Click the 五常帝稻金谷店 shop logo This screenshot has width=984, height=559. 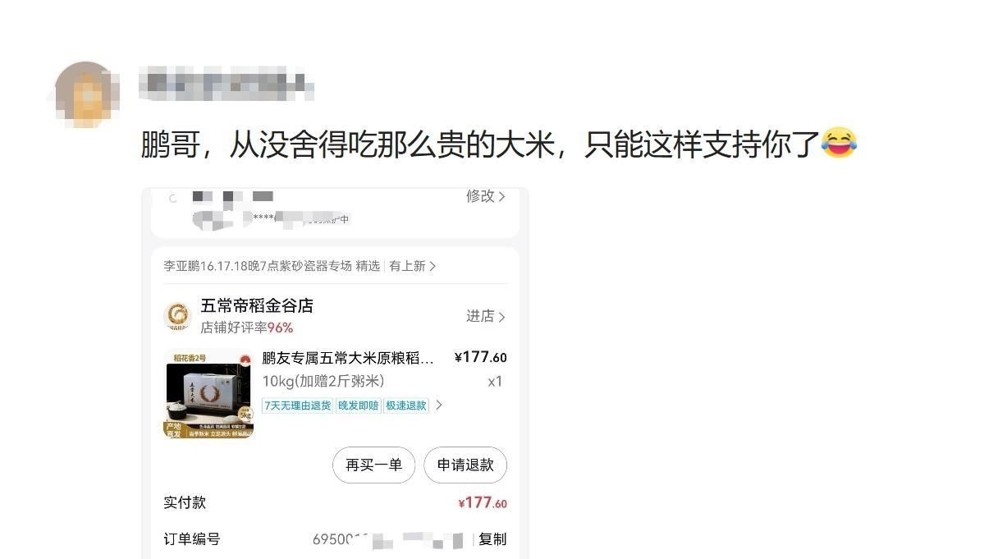point(177,315)
